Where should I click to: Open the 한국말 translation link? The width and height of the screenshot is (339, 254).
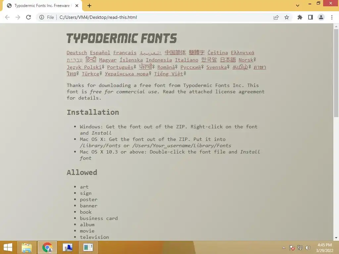pyautogui.click(x=209, y=60)
